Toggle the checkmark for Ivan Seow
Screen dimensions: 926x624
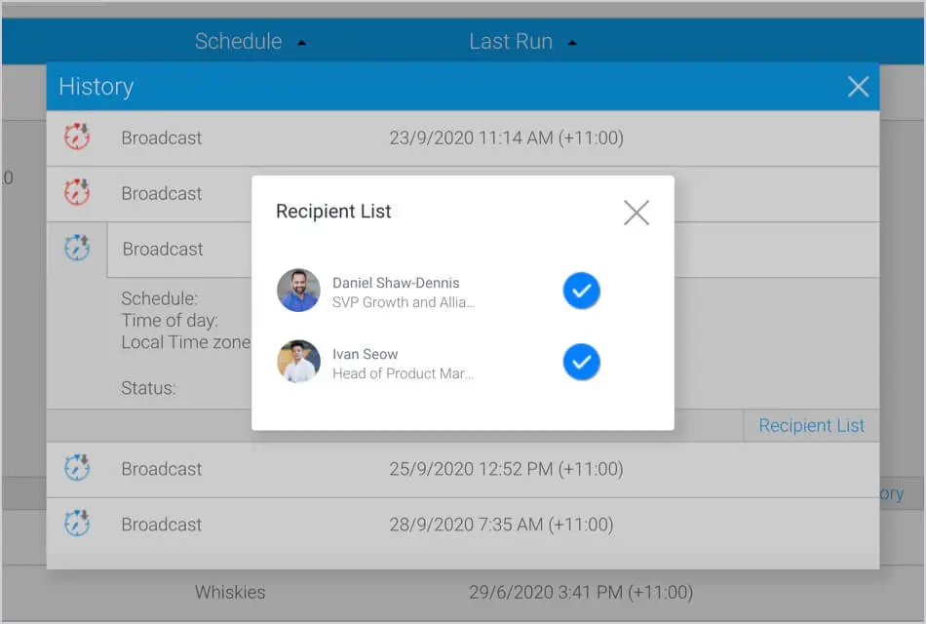click(x=581, y=362)
